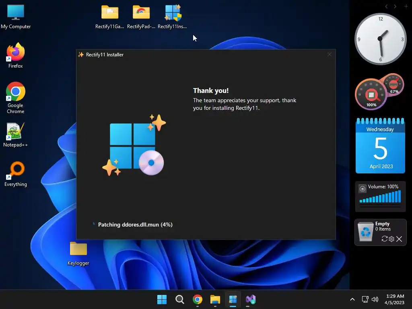Empty recycle bin with X icon
The width and height of the screenshot is (412, 309).
399,239
